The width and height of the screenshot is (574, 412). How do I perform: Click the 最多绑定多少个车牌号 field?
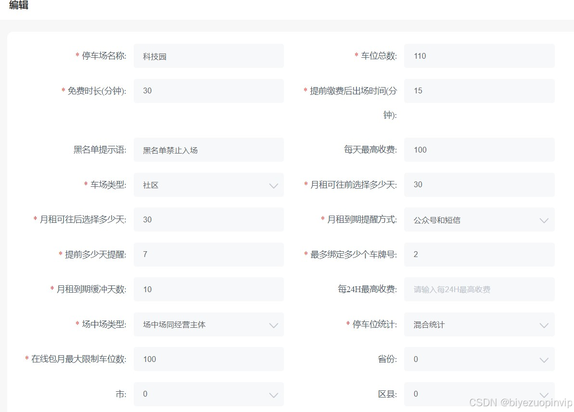tap(479, 254)
